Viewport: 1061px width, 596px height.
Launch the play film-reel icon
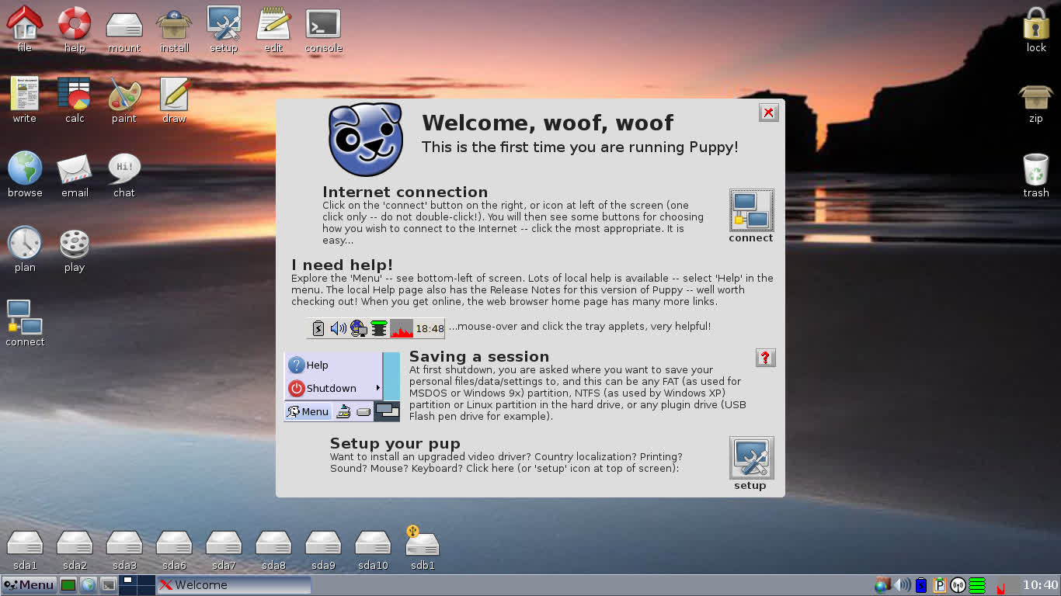pyautogui.click(x=75, y=244)
